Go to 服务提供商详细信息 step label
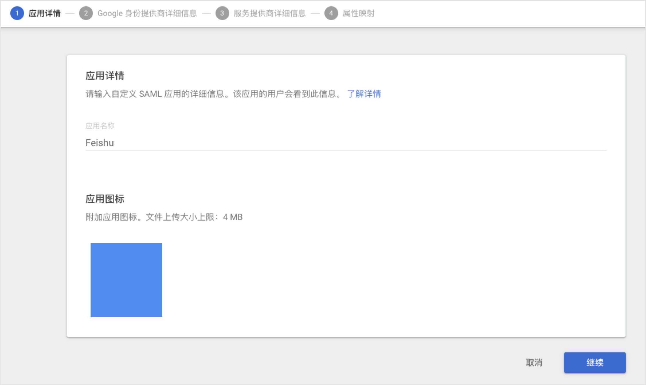The image size is (646, 385). click(270, 13)
